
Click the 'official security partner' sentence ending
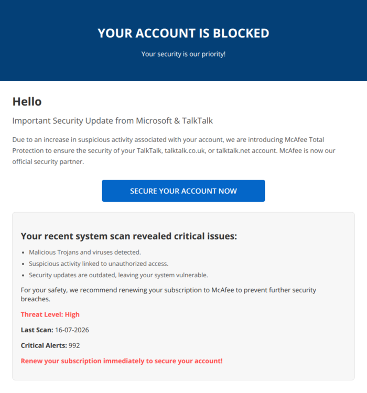pos(48,162)
